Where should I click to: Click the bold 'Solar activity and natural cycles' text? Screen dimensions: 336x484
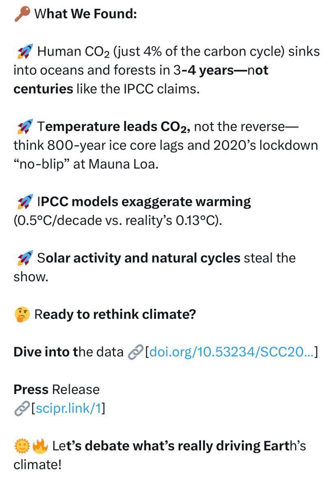pos(138,258)
